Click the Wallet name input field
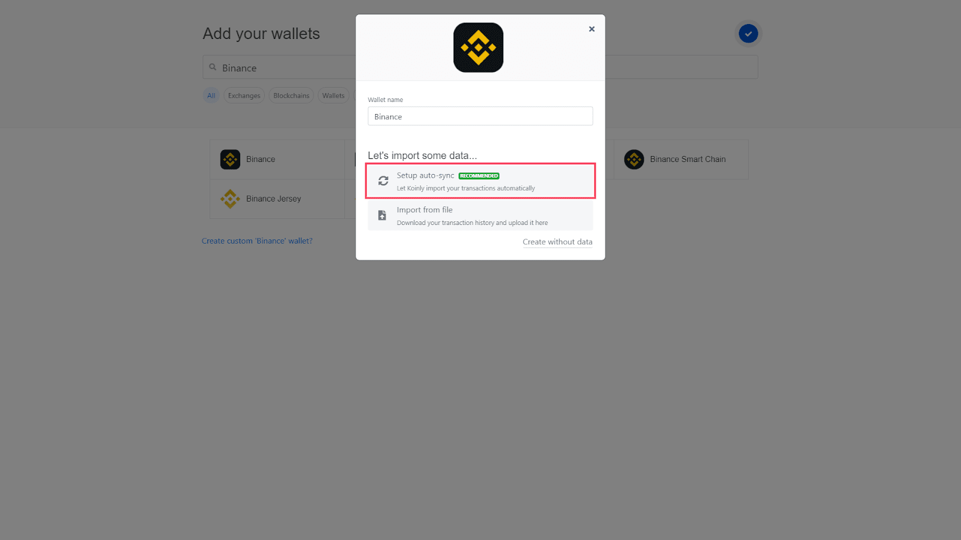The width and height of the screenshot is (961, 540). [x=480, y=116]
